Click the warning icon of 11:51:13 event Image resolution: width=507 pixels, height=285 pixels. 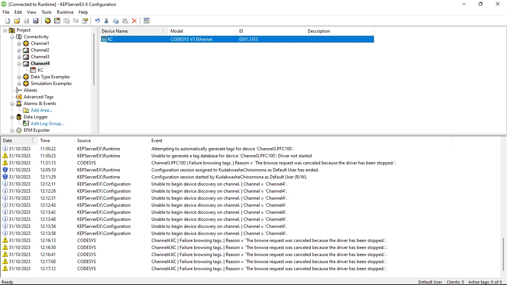[5, 163]
